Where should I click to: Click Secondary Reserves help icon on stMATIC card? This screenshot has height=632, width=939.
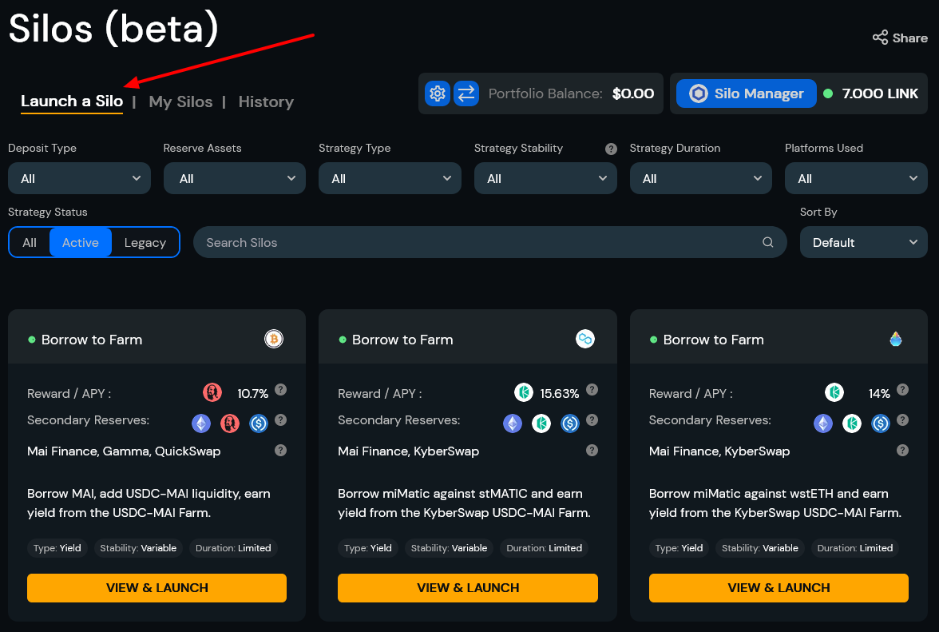pos(592,420)
